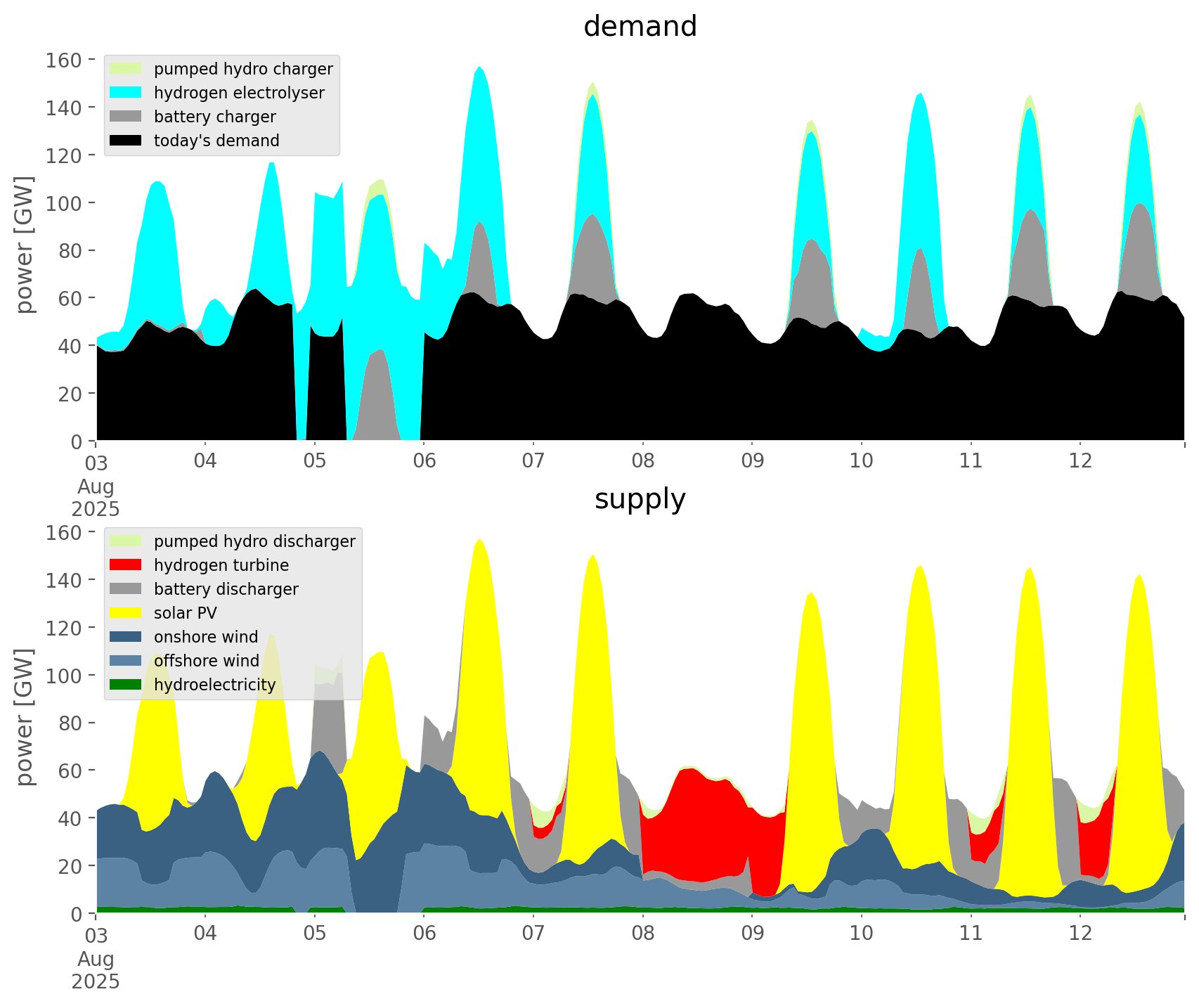Select the yellow solar PV legend swatch

[126, 613]
